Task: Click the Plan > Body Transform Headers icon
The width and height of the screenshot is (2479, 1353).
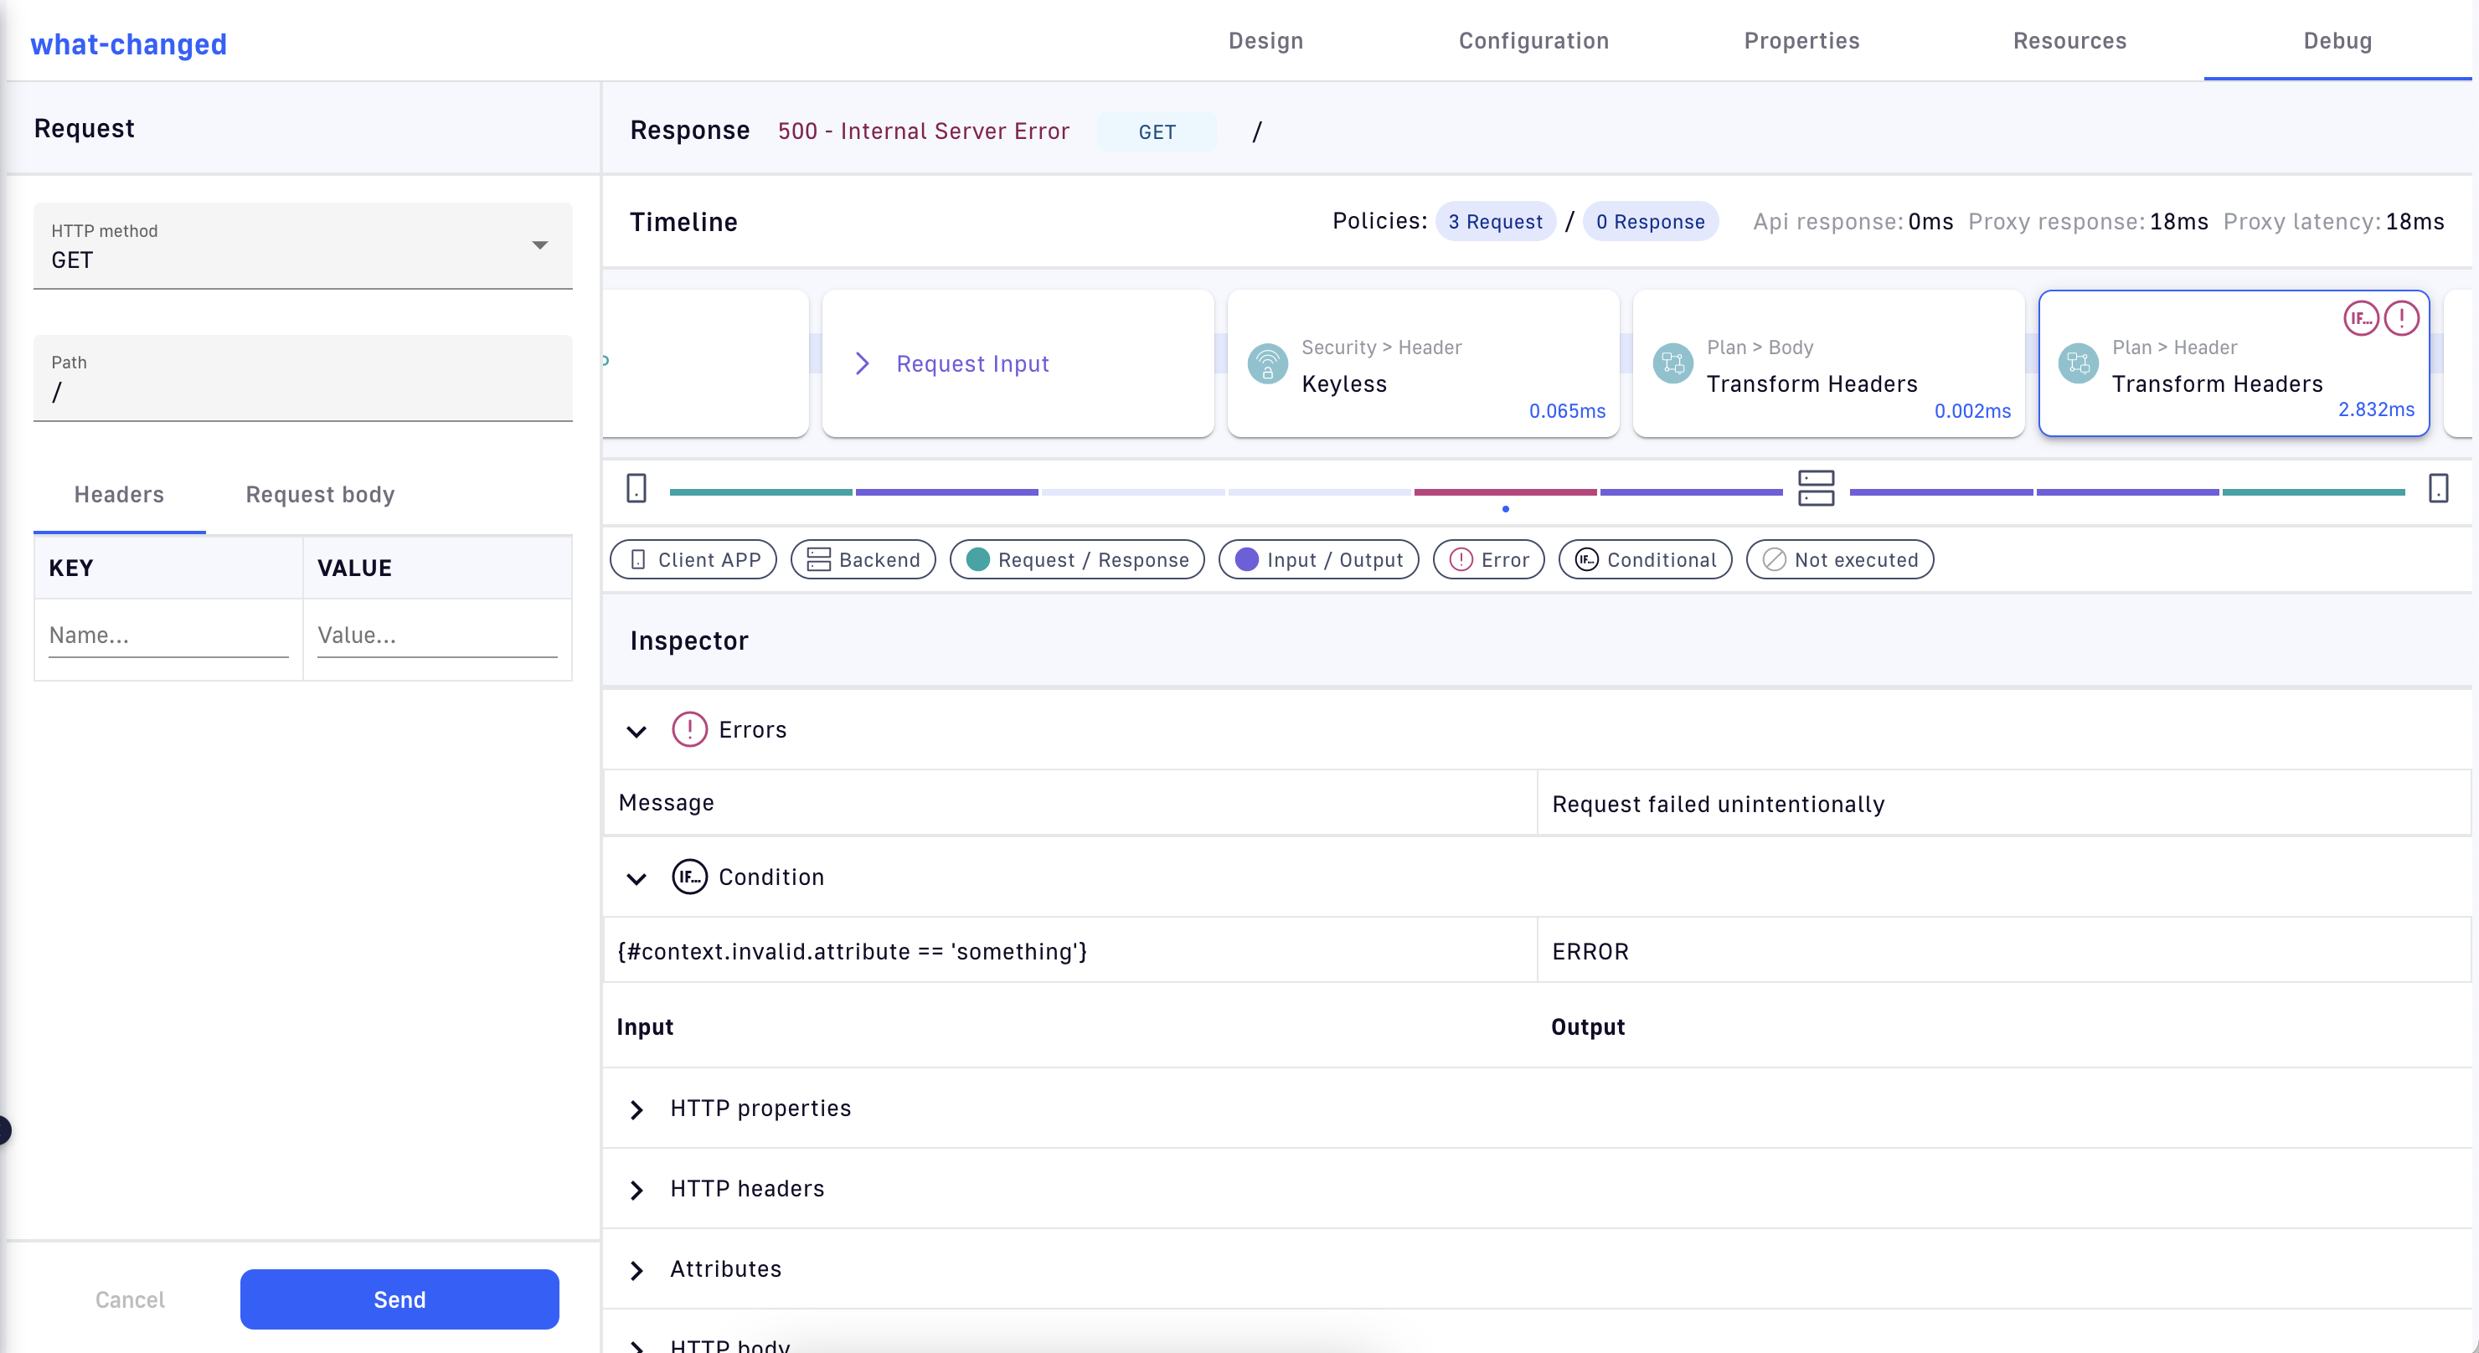Action: pos(1672,365)
